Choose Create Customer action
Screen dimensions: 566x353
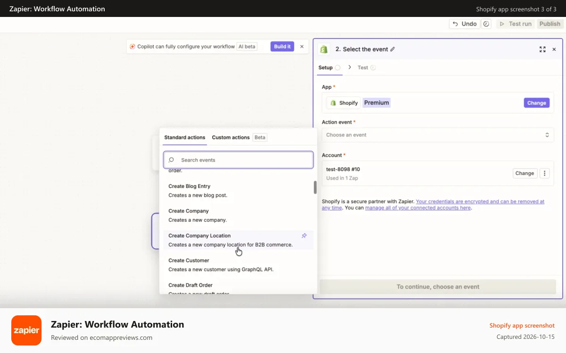238,265
